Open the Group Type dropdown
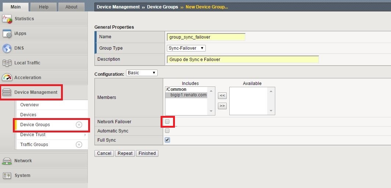Viewport: 391px width, 188px height. [186, 48]
